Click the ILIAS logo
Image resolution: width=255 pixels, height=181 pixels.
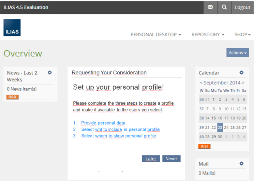click(12, 28)
